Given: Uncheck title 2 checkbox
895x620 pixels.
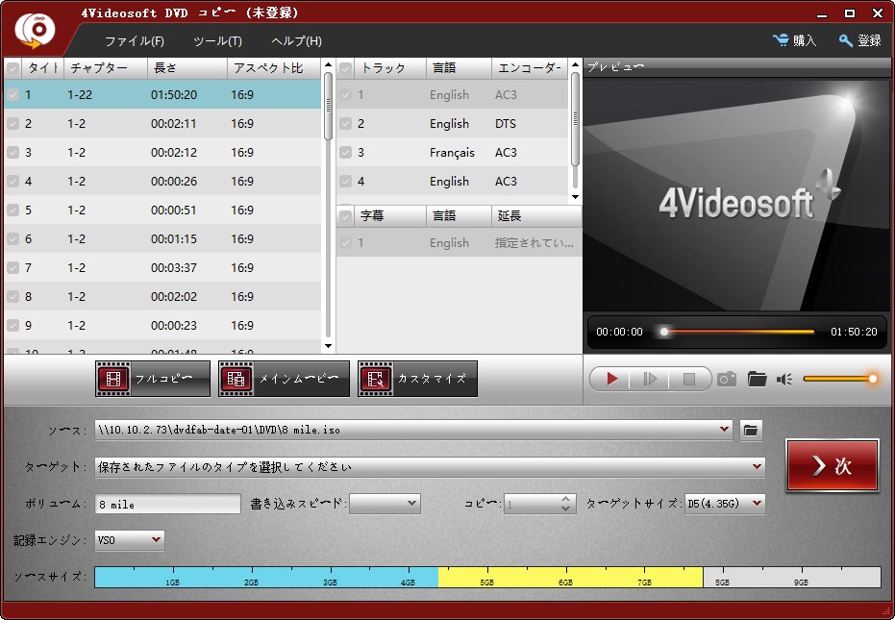Looking at the screenshot, I should click(12, 123).
